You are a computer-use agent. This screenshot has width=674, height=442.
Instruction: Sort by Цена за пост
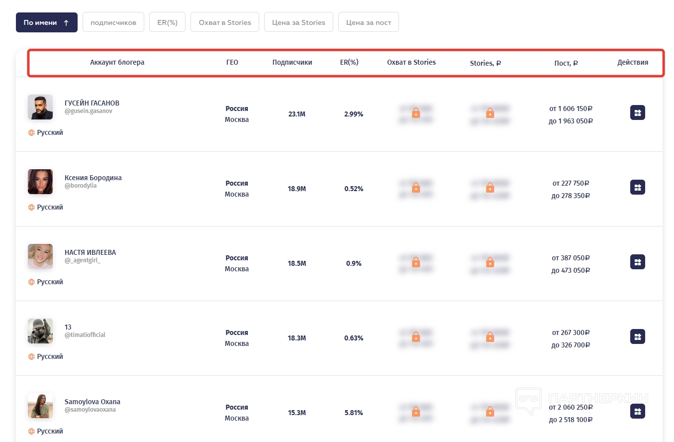(x=368, y=22)
